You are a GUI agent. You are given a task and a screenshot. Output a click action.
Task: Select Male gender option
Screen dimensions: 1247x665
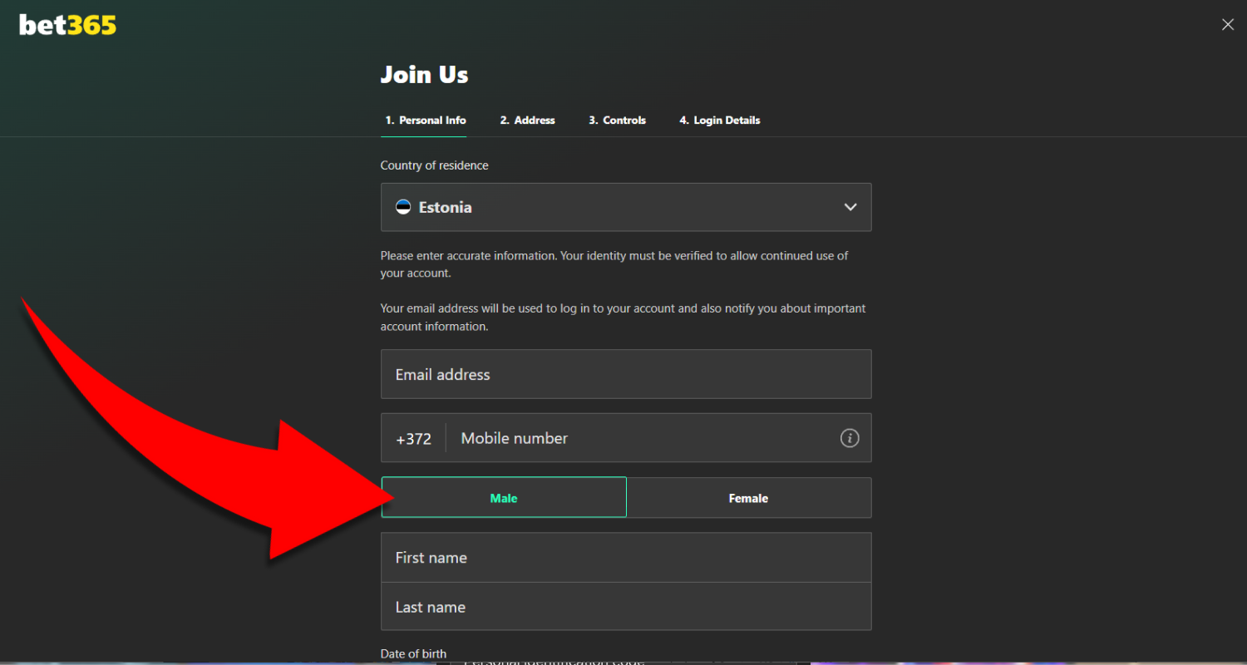coord(504,498)
